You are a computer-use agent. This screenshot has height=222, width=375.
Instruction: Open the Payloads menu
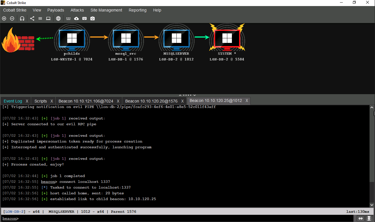pos(56,10)
